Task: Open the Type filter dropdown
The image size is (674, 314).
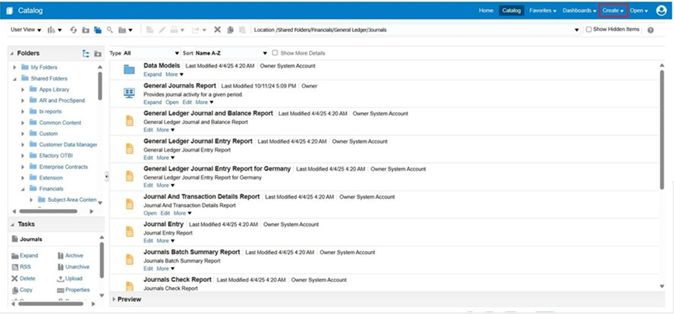Action: coord(176,53)
